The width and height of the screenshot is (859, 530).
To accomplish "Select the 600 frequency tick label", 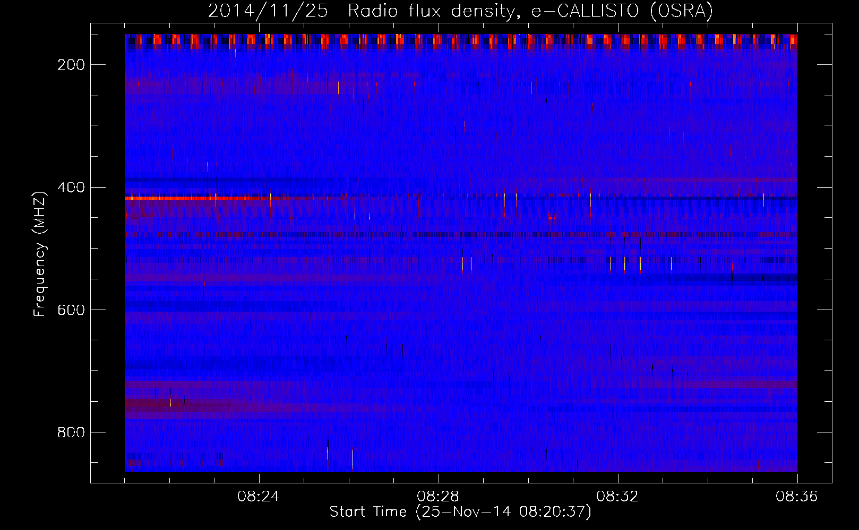I will pos(71,310).
